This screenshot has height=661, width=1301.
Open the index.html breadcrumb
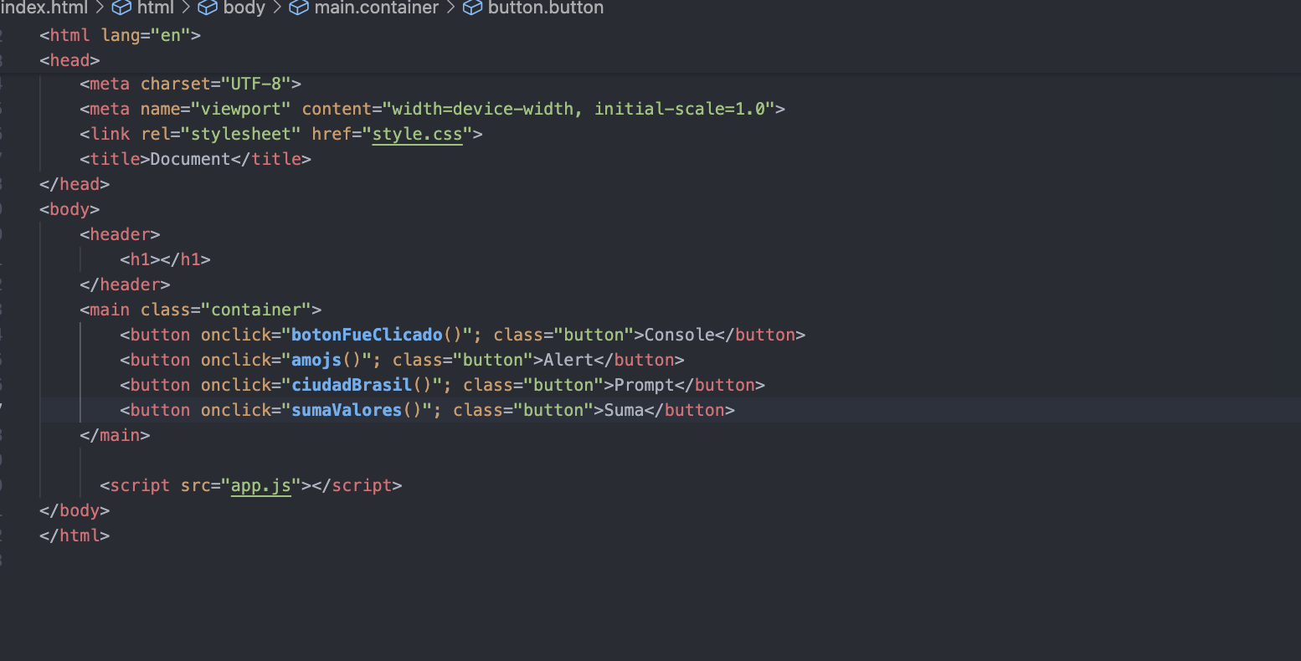pyautogui.click(x=44, y=8)
